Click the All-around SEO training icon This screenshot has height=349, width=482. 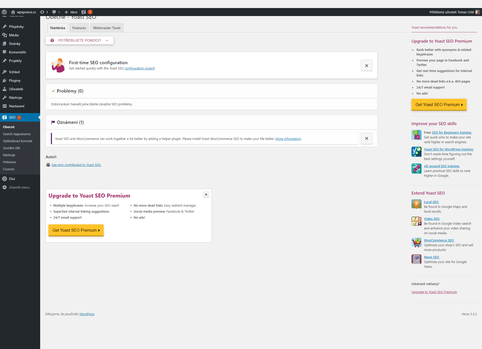pyautogui.click(x=416, y=168)
